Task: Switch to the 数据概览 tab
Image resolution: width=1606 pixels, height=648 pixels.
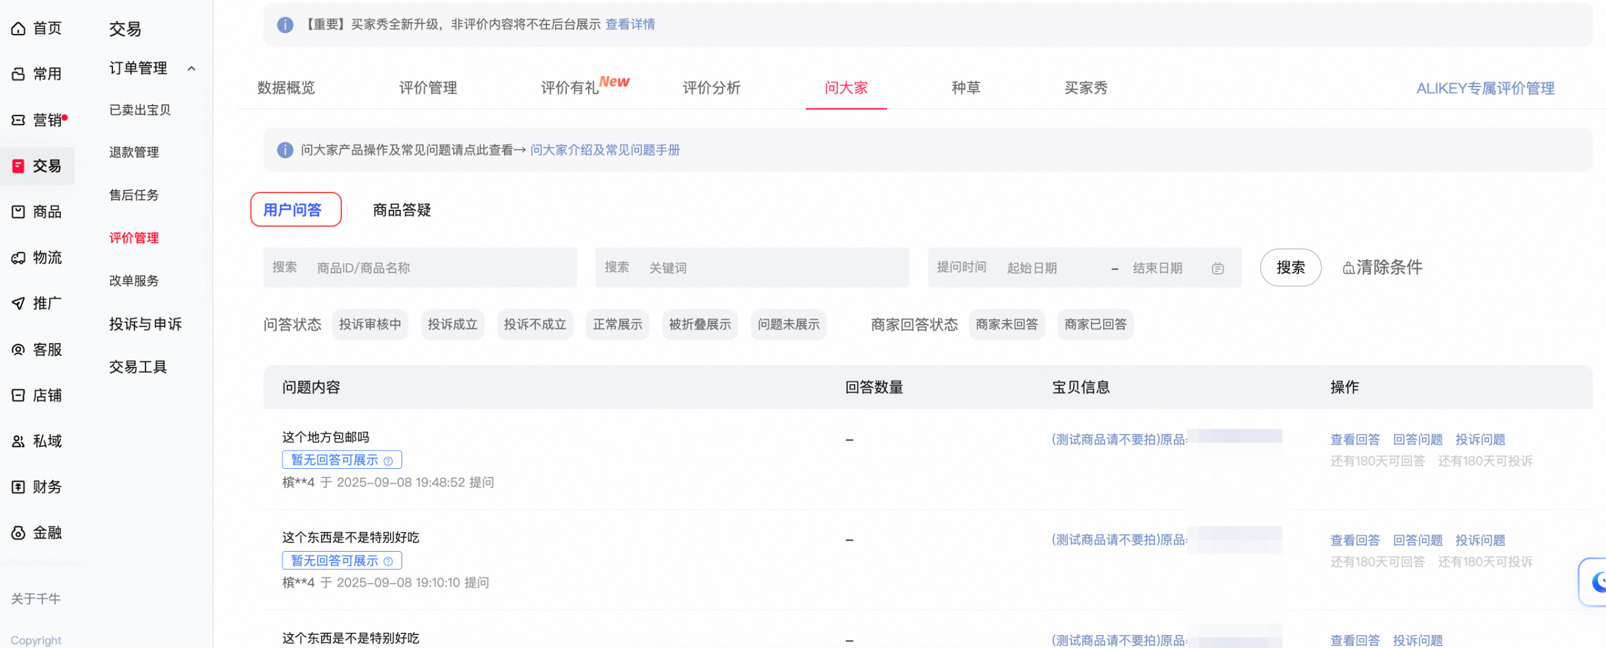Action: (286, 88)
